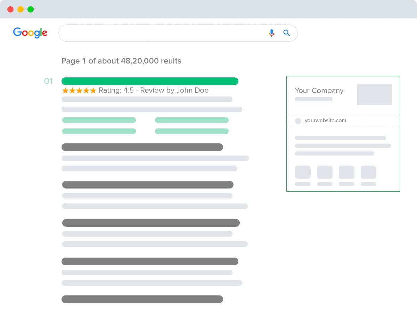Click the gold five-star rating
The height and width of the screenshot is (310, 417).
tap(79, 91)
